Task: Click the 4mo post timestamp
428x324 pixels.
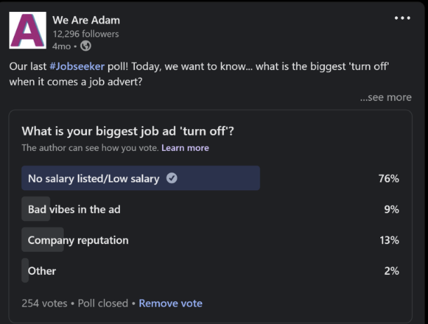Action: click(62, 46)
